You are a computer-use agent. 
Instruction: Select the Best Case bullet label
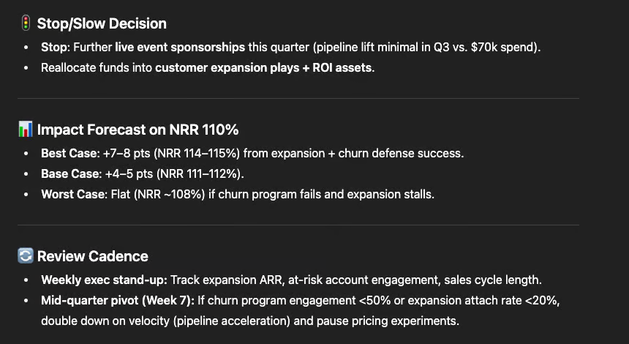point(69,153)
